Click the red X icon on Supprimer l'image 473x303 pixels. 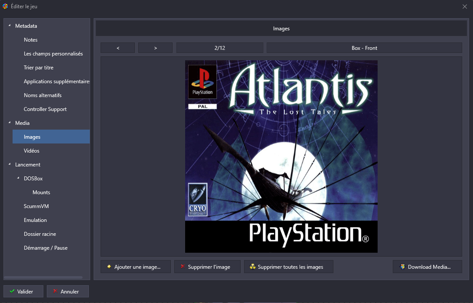(x=183, y=266)
